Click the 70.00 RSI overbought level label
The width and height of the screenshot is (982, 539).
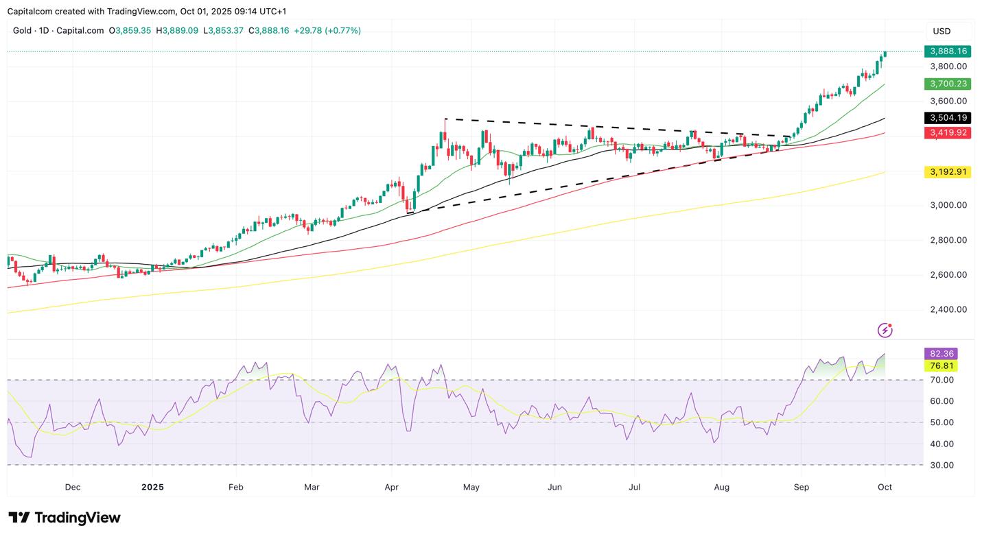click(942, 380)
